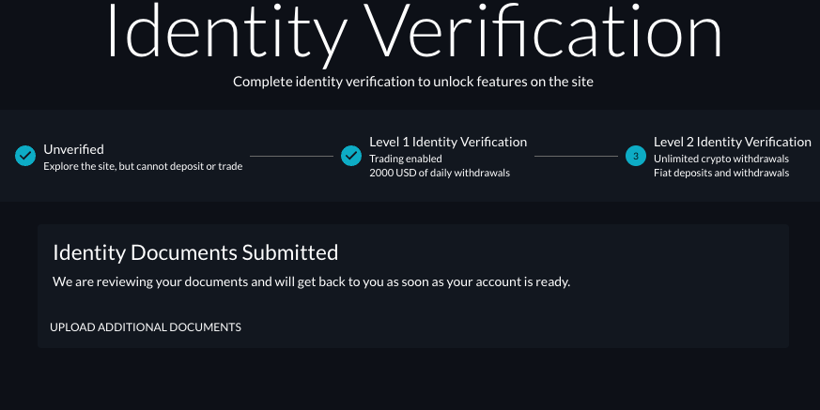The height and width of the screenshot is (410, 820).
Task: Click 'Fiat deposits and withdrawals' text
Action: (x=721, y=173)
